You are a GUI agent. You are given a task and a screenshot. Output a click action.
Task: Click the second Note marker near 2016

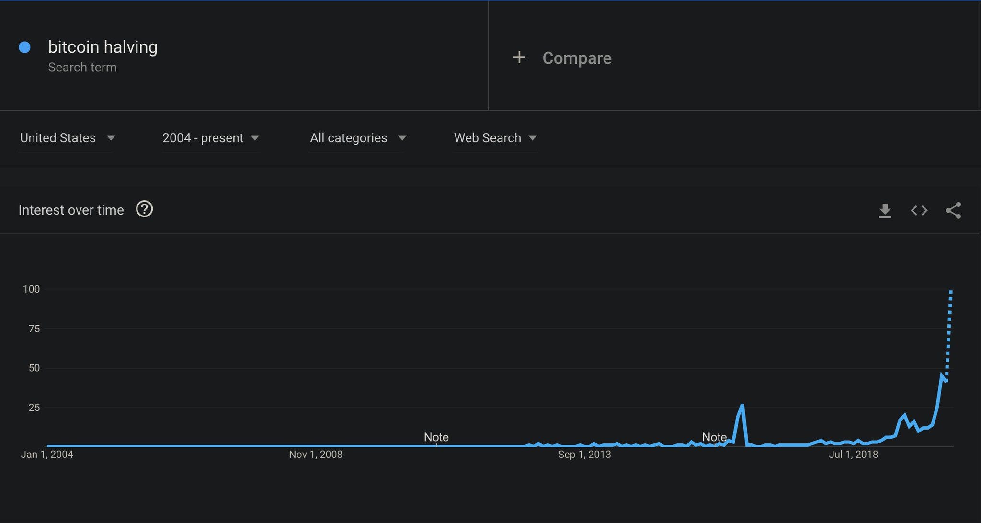click(714, 437)
